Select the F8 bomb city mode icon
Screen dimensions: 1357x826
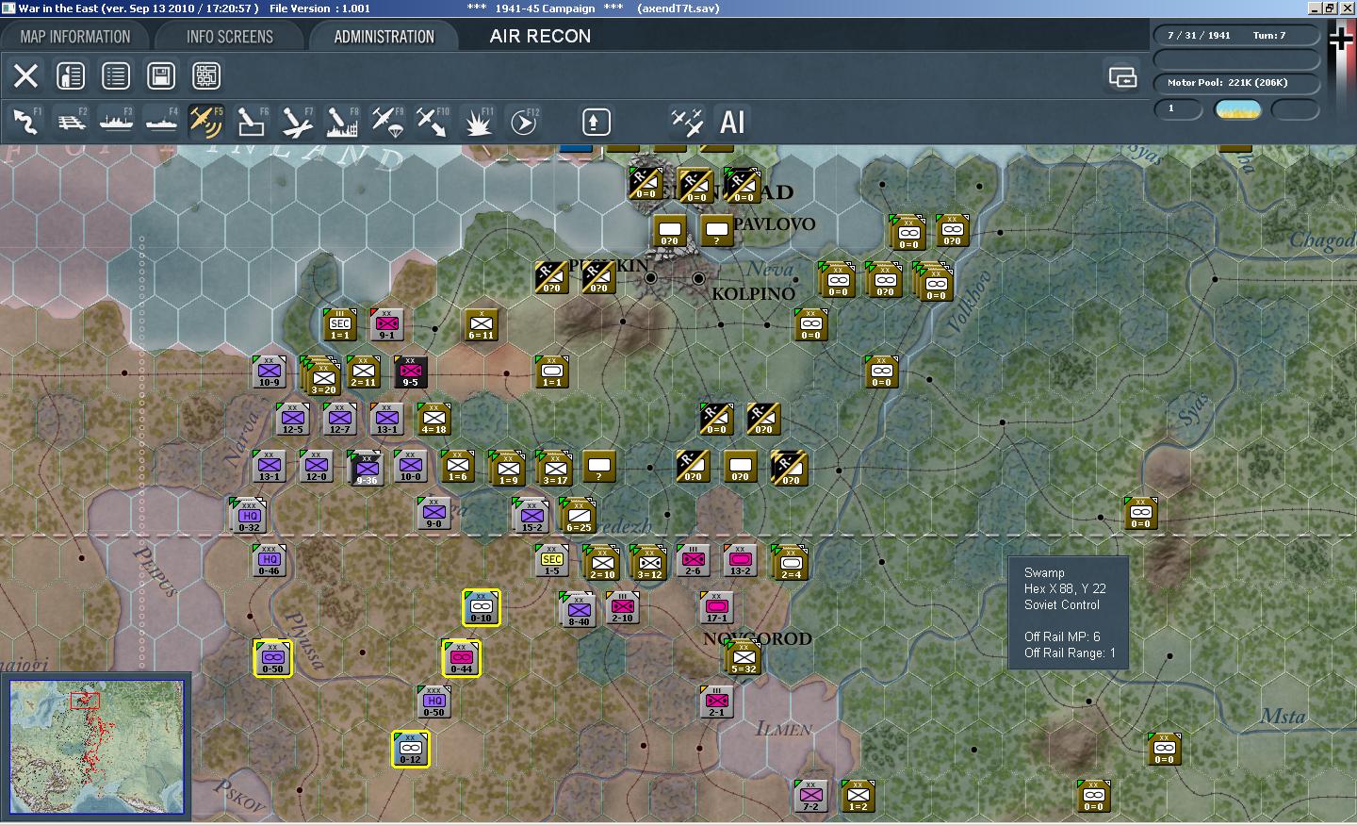342,122
